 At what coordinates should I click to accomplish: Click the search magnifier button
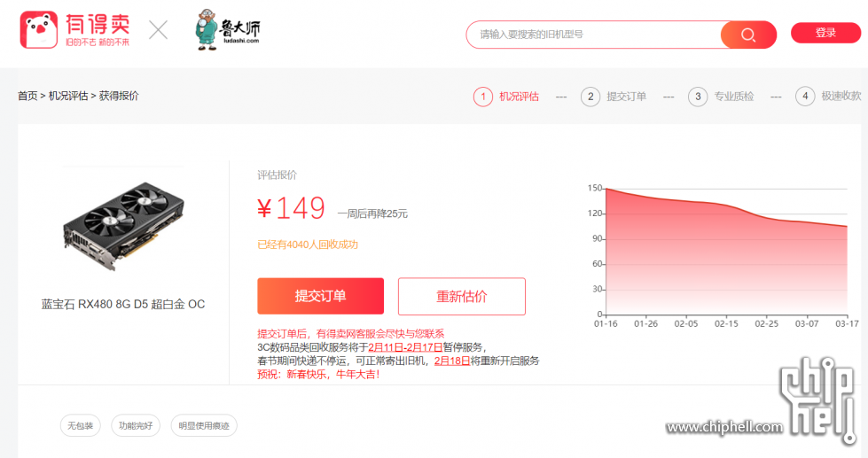tap(748, 35)
